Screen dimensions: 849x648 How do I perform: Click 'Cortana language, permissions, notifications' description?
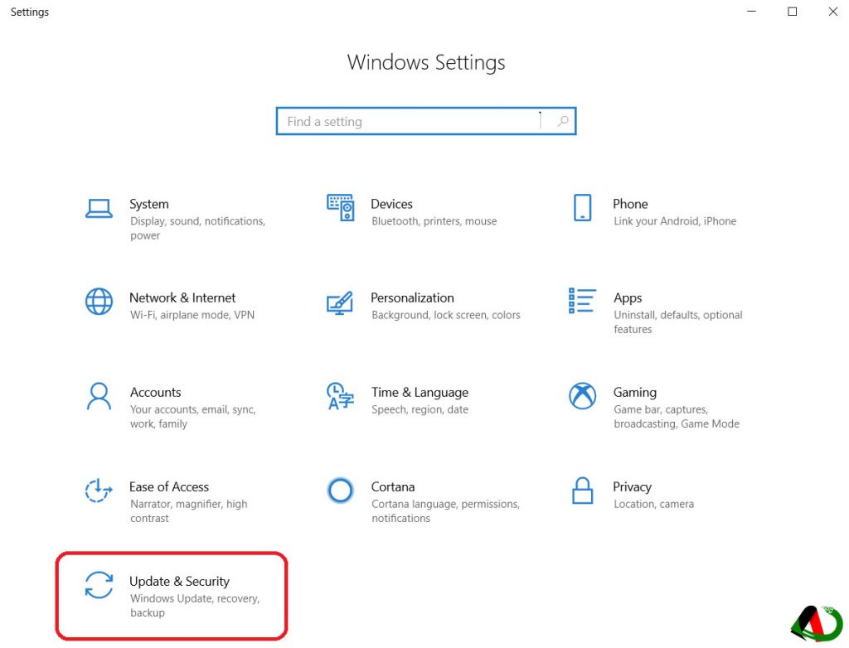coord(445,511)
